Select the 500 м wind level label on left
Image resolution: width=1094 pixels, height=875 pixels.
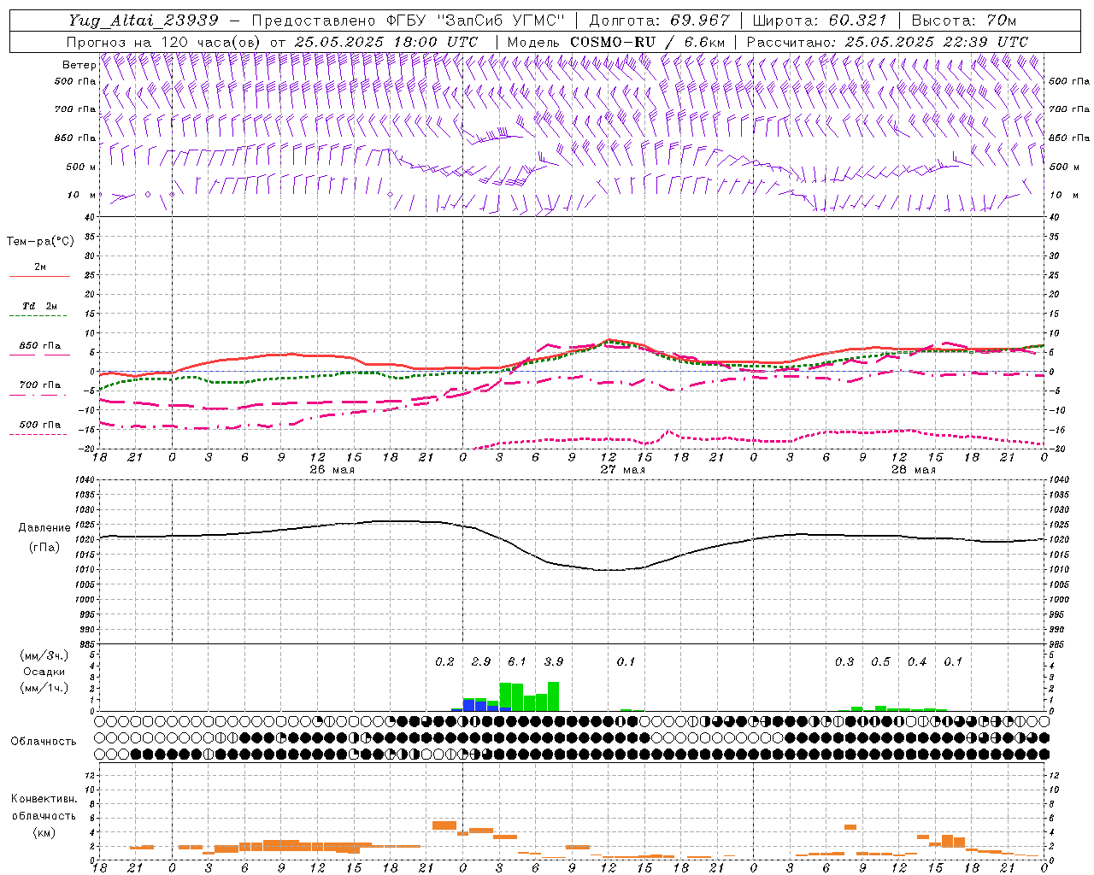pos(81,167)
